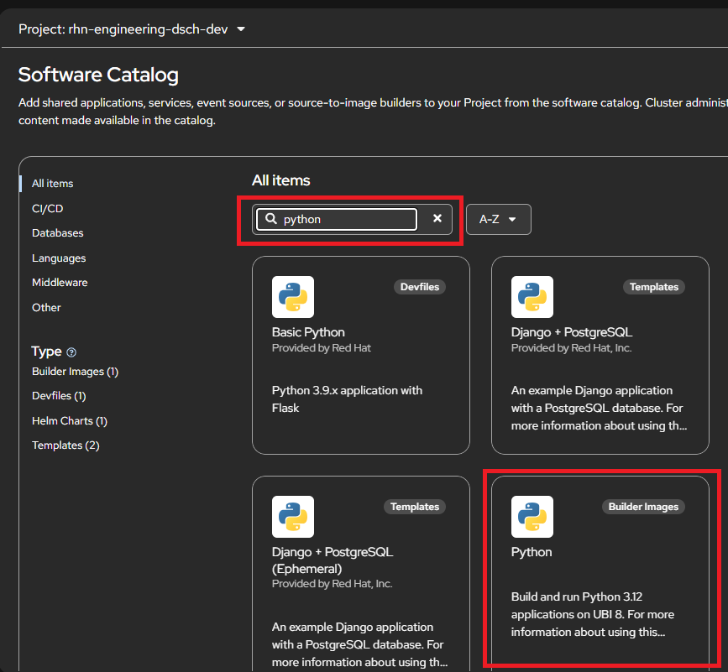Open the Type help question mark icon
The width and height of the screenshot is (728, 672).
(x=71, y=352)
